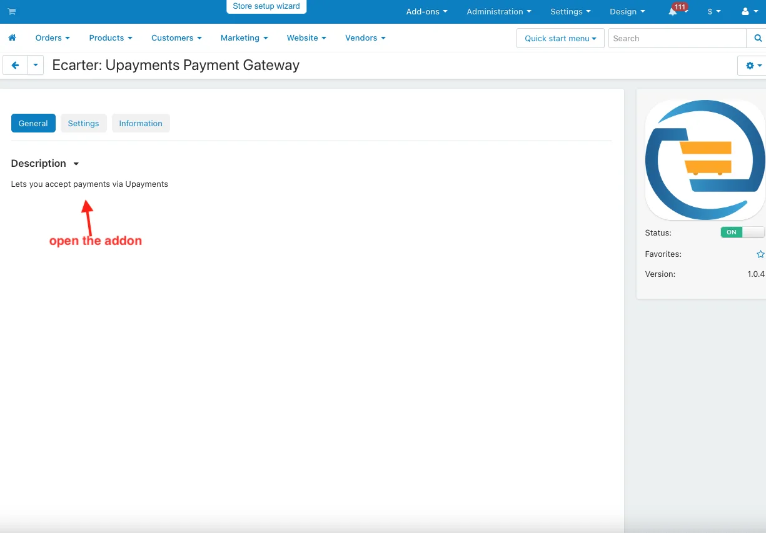
Task: Open the currency $ dropdown
Action: pos(714,11)
